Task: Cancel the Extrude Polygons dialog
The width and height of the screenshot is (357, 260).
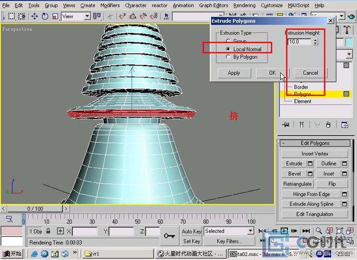Action: (311, 73)
